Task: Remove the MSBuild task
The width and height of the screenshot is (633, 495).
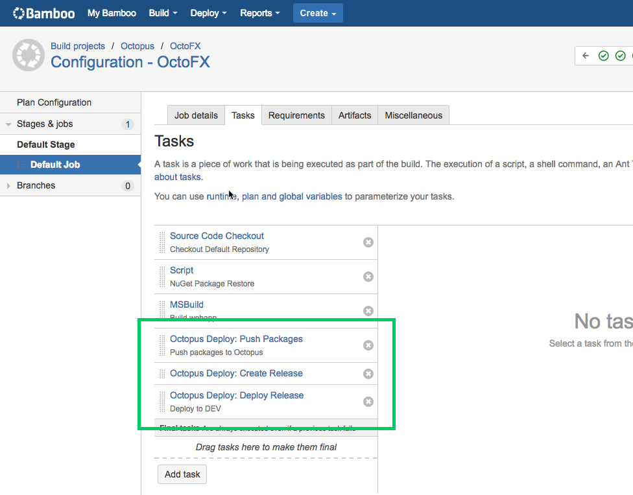Action: pos(368,311)
